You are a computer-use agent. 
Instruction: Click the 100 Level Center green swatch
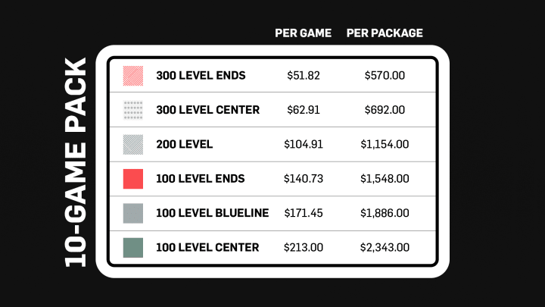[133, 247]
